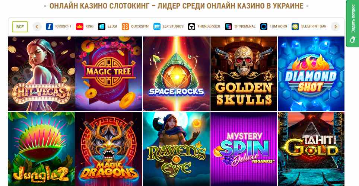Click the Spinomenal provider icon
The image size is (359, 186).
click(x=229, y=26)
